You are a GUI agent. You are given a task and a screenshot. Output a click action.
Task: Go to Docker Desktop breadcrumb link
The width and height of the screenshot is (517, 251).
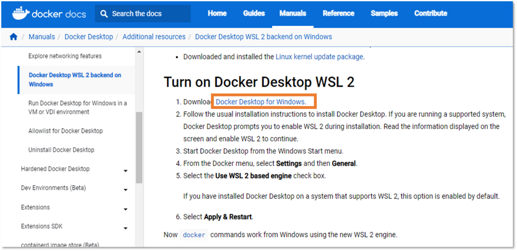click(x=89, y=37)
